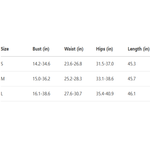The image size is (150, 150).
Task: Click length value 46.1
Action: point(132,94)
